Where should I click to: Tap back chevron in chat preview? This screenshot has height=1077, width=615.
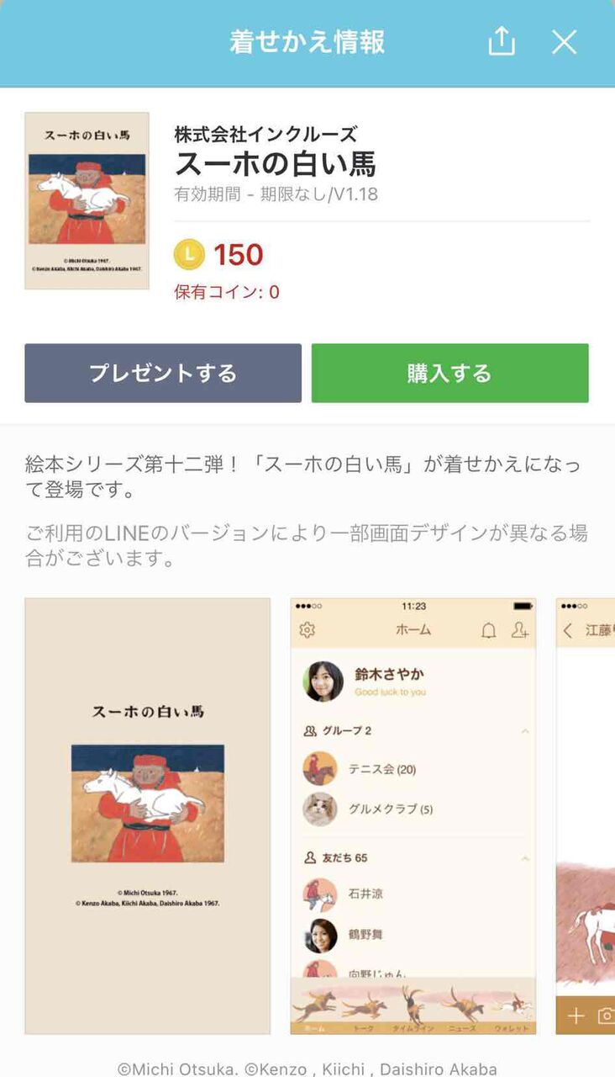[x=568, y=630]
